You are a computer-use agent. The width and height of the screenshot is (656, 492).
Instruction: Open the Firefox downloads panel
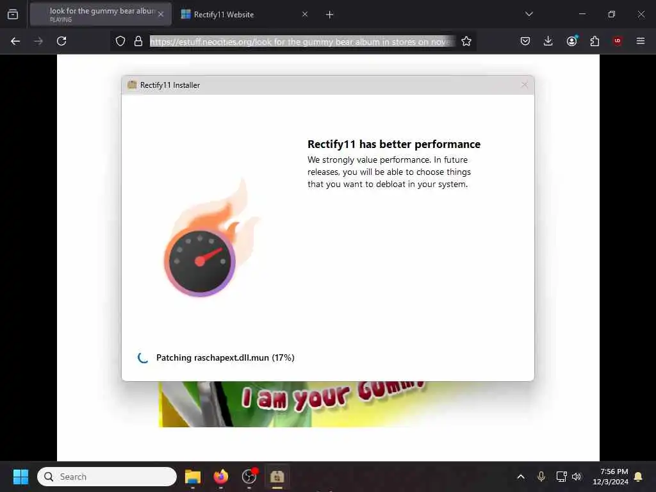pos(548,41)
